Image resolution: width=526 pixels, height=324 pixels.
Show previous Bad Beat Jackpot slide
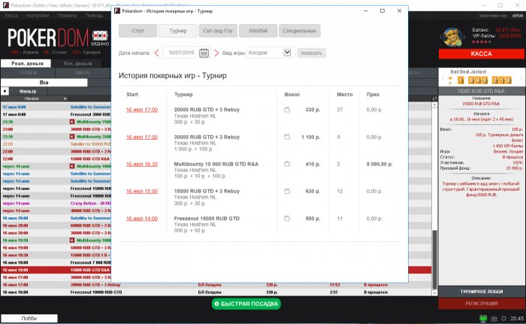tap(443, 79)
